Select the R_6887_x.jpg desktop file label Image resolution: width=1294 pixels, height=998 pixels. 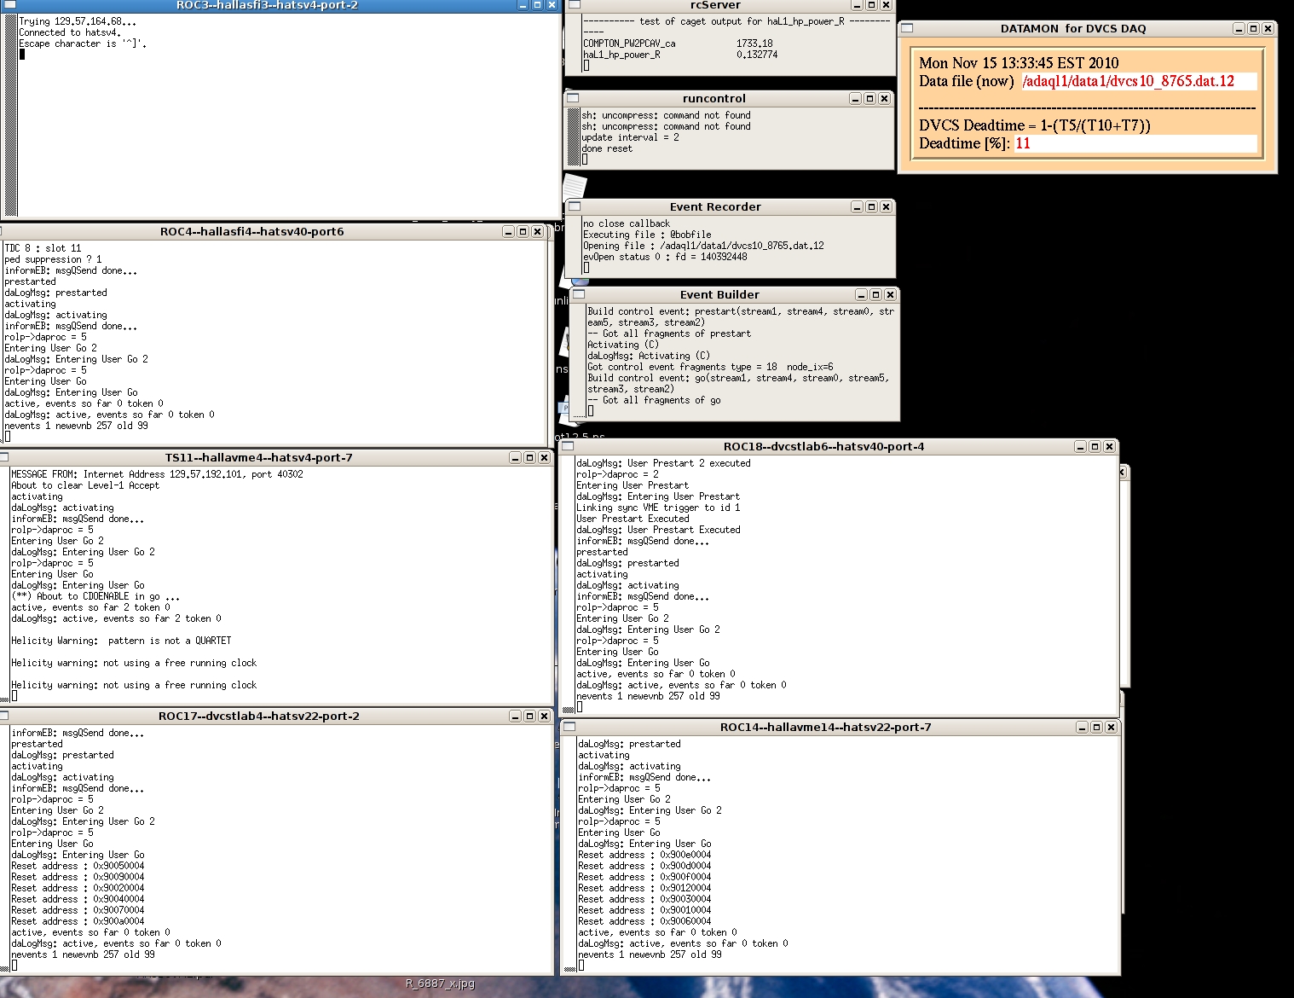point(440,983)
